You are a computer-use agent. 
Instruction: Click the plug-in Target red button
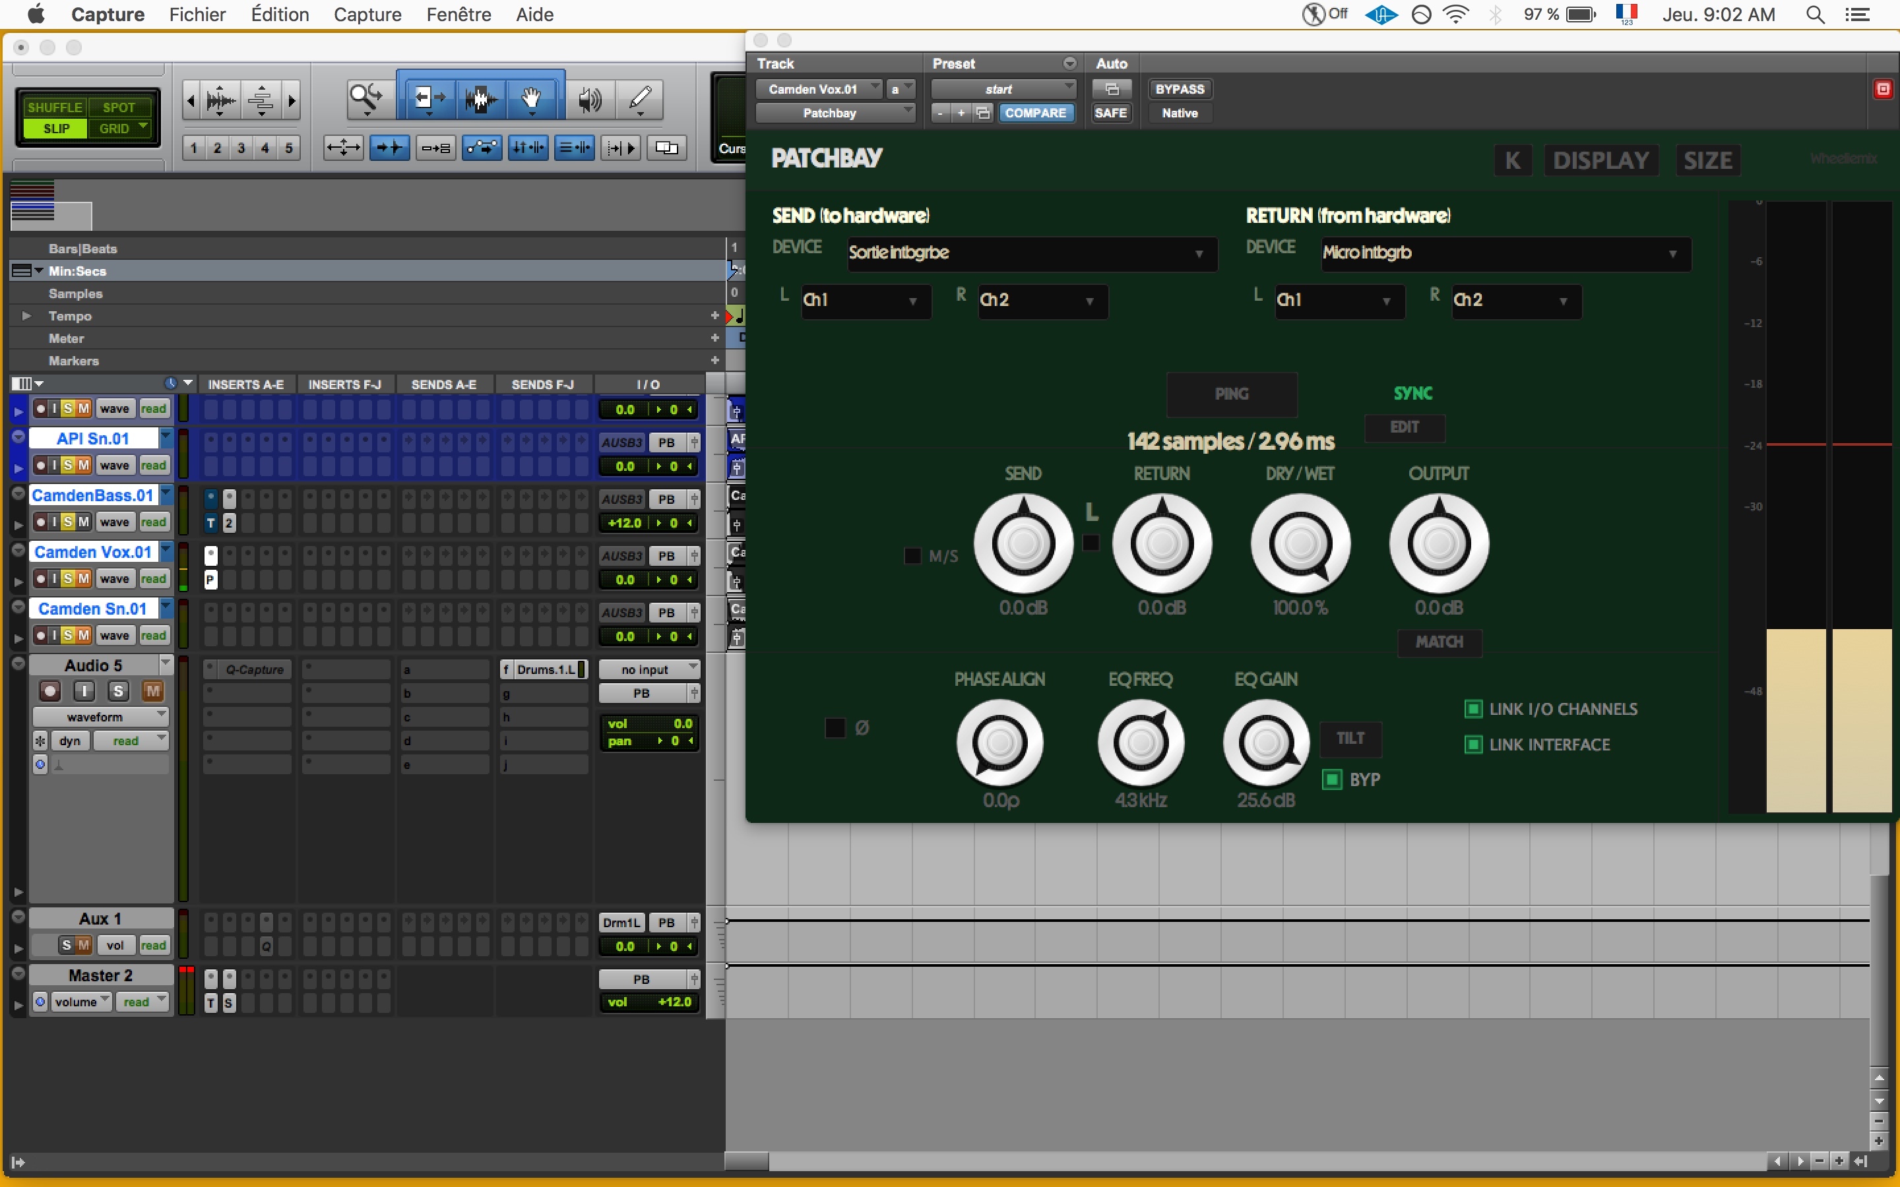click(1883, 90)
